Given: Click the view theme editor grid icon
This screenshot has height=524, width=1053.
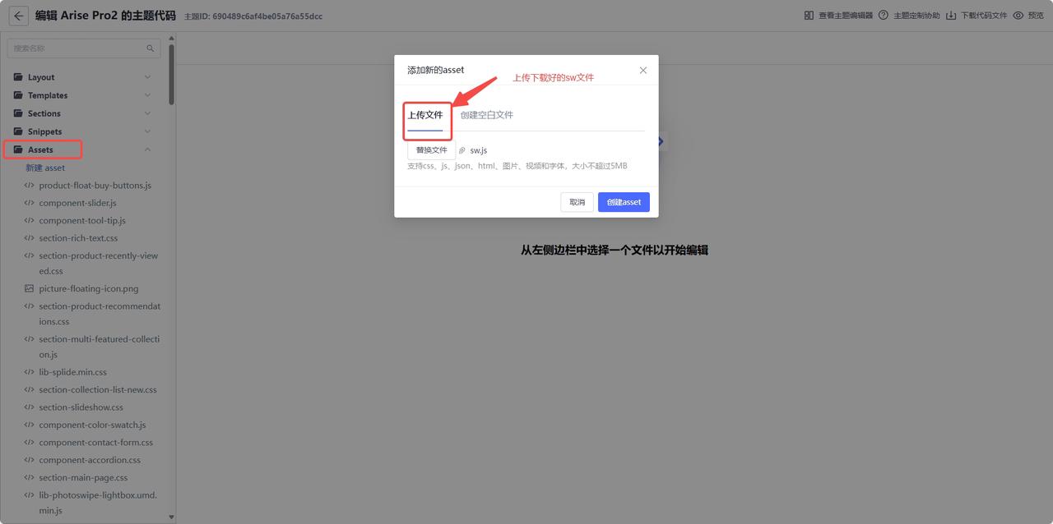Looking at the screenshot, I should point(809,16).
